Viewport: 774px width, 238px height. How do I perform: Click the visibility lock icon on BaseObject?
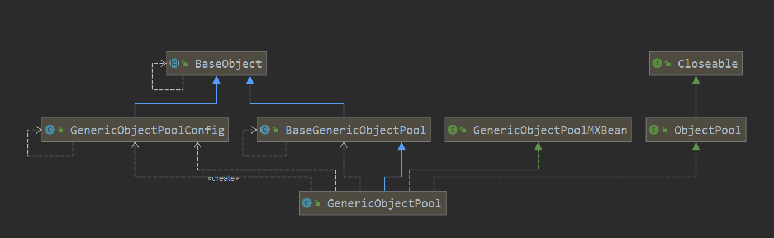[x=185, y=64]
